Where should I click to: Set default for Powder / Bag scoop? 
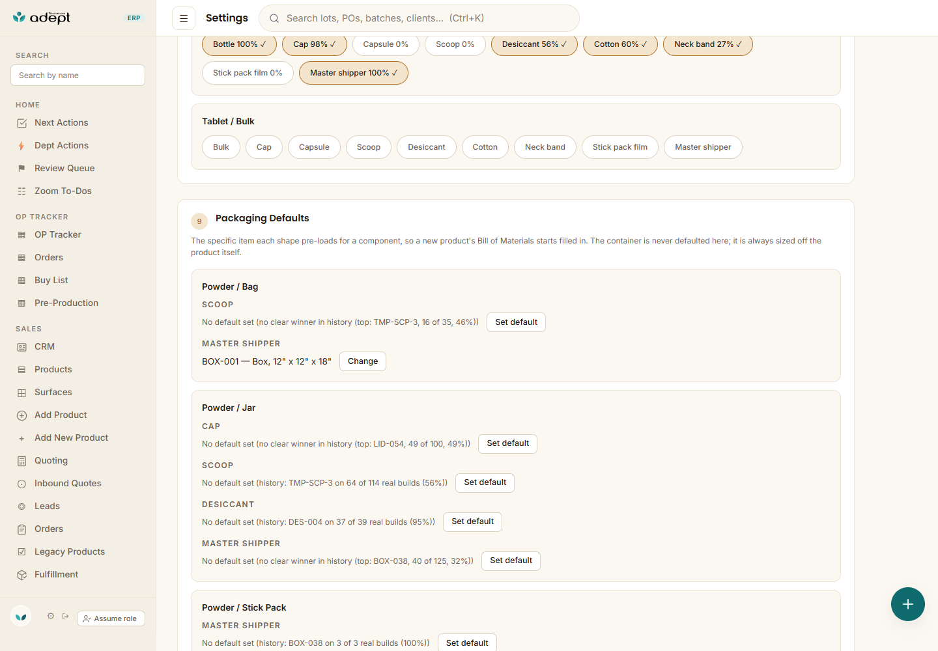pyautogui.click(x=516, y=322)
